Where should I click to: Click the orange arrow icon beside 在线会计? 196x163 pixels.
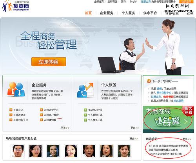(x=11, y=110)
